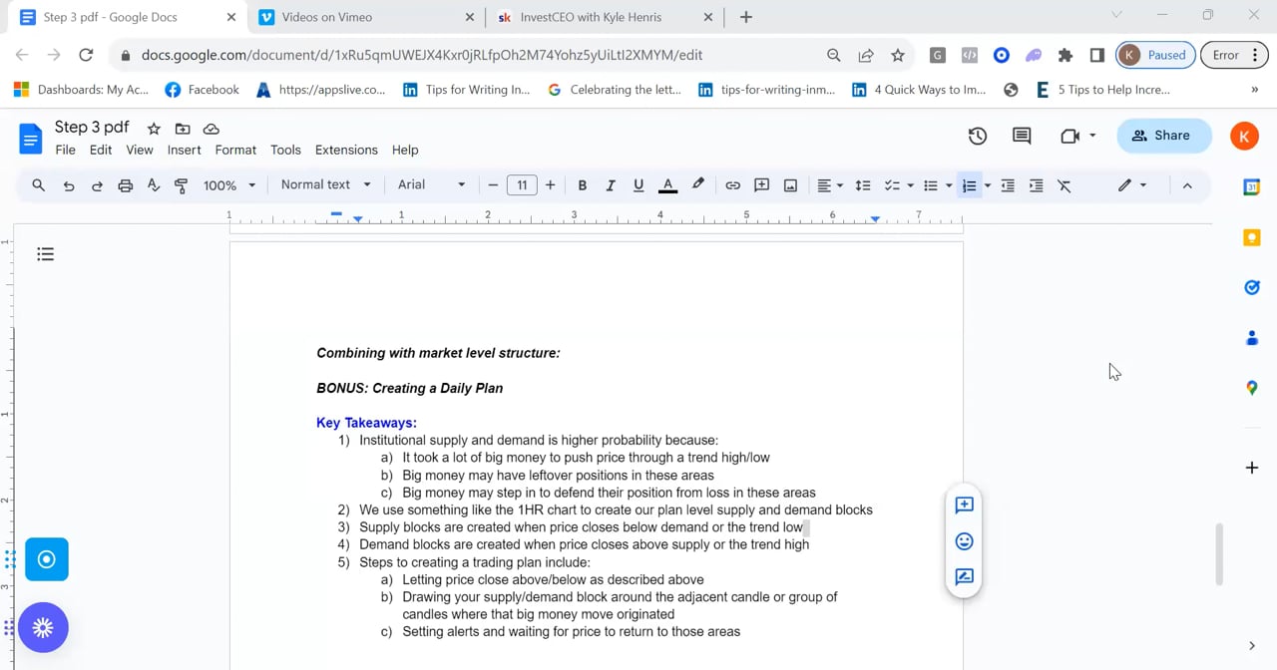This screenshot has width=1277, height=670.
Task: Insert an image from the toolbar
Action: pyautogui.click(x=789, y=184)
